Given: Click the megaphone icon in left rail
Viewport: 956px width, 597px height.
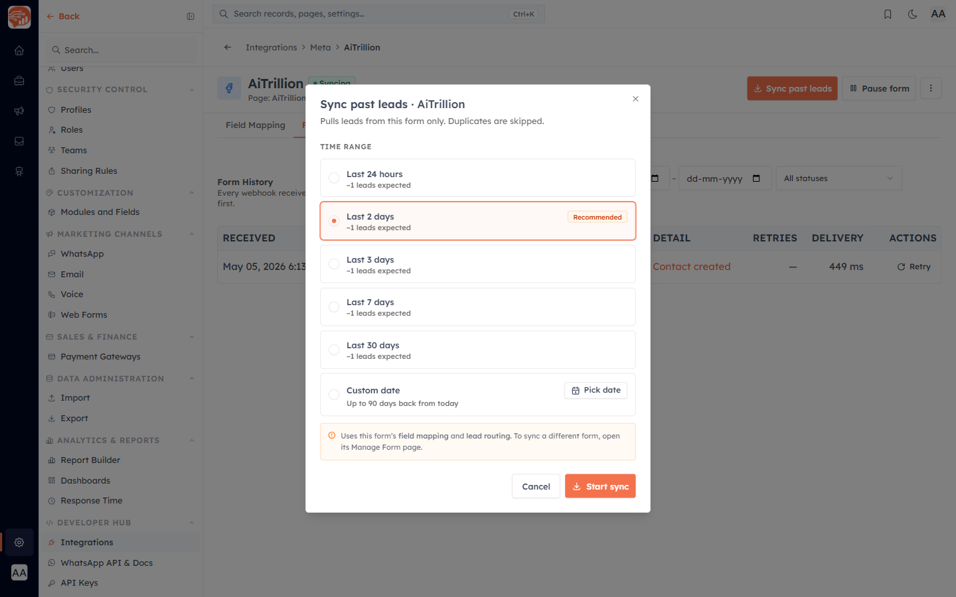Looking at the screenshot, I should [19, 111].
